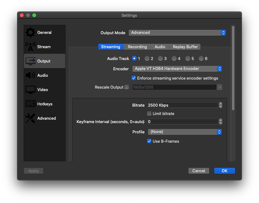Screen dimensions: 259x203
Task: Enable the Limit bitrate checkbox
Action: click(x=149, y=113)
